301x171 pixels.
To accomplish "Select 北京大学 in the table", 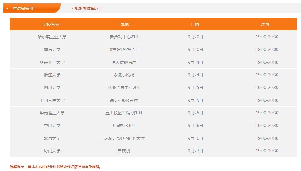I will (x=52, y=138).
